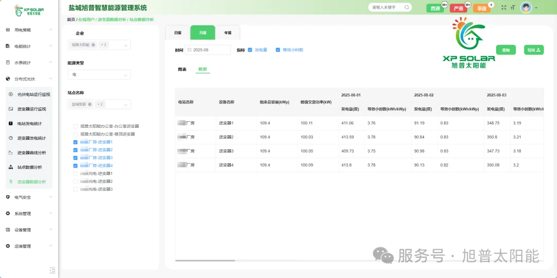Click the 查询 button

coord(506,51)
